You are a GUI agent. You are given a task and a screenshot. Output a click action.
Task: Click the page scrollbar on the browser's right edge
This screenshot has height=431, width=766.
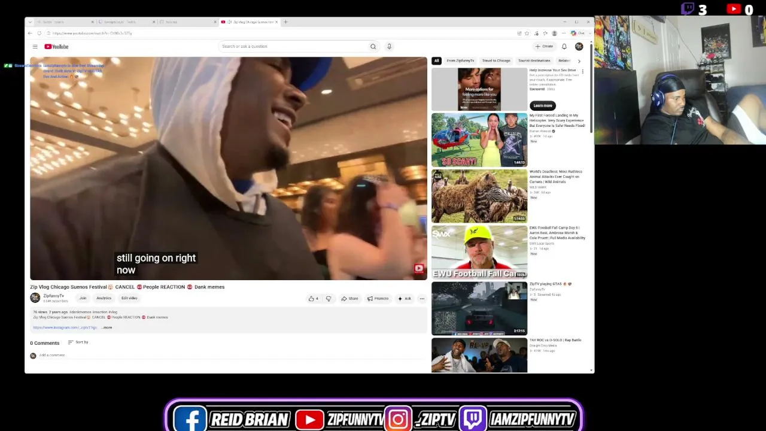(x=592, y=87)
